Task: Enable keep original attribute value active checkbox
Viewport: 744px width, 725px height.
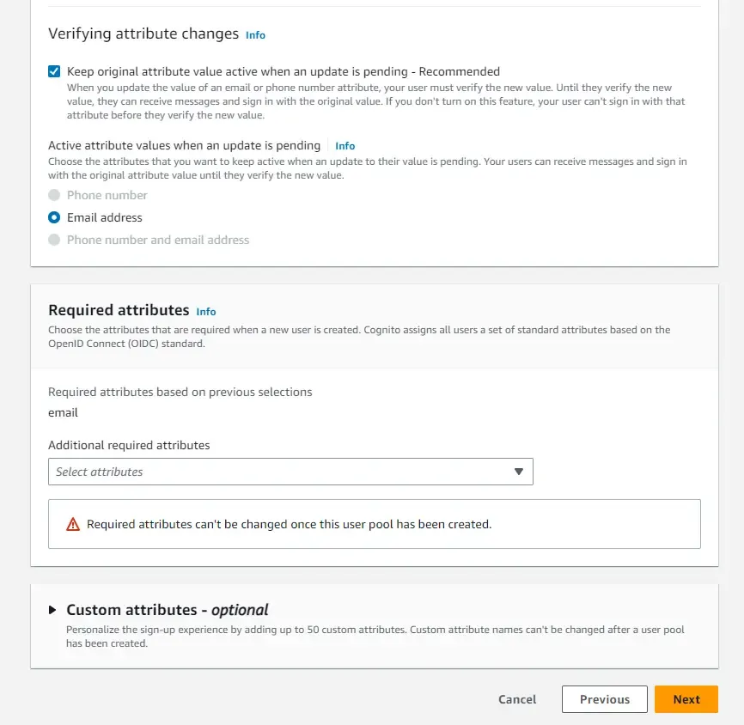Action: click(53, 71)
